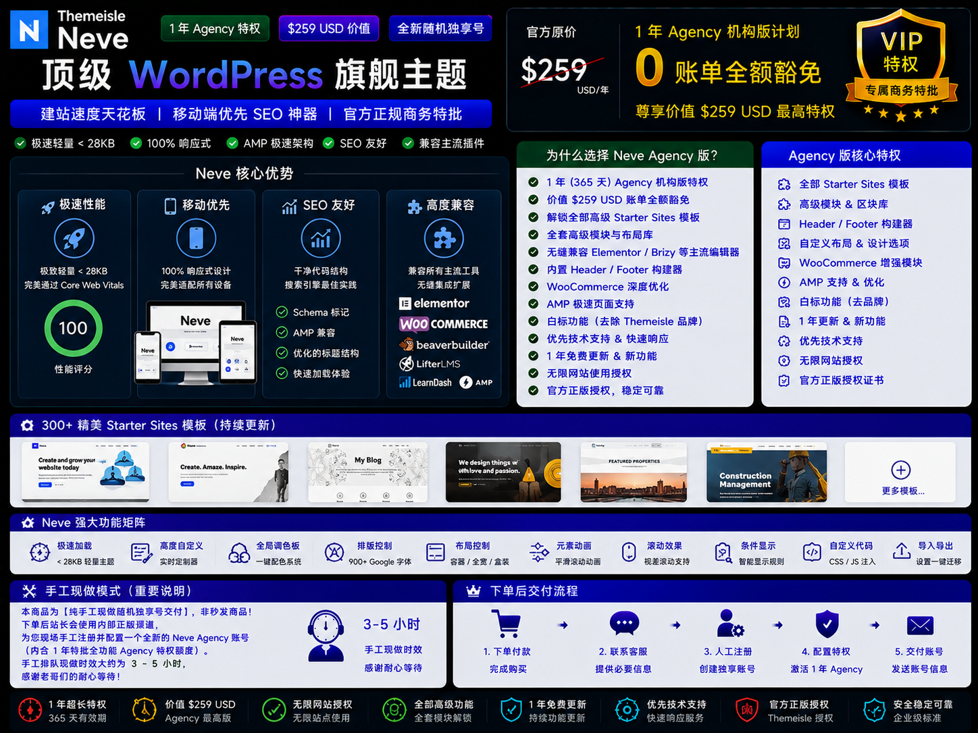Open the Featured Properties template thumbnail
978x733 pixels.
[x=634, y=472]
